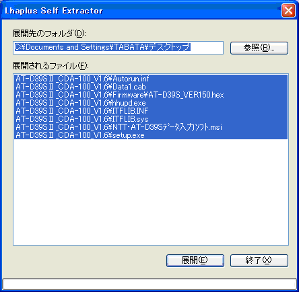Image resolution: width=299 pixels, height=292 pixels.
Task: Select the hhupd.exe file entry
Action: (x=151, y=103)
